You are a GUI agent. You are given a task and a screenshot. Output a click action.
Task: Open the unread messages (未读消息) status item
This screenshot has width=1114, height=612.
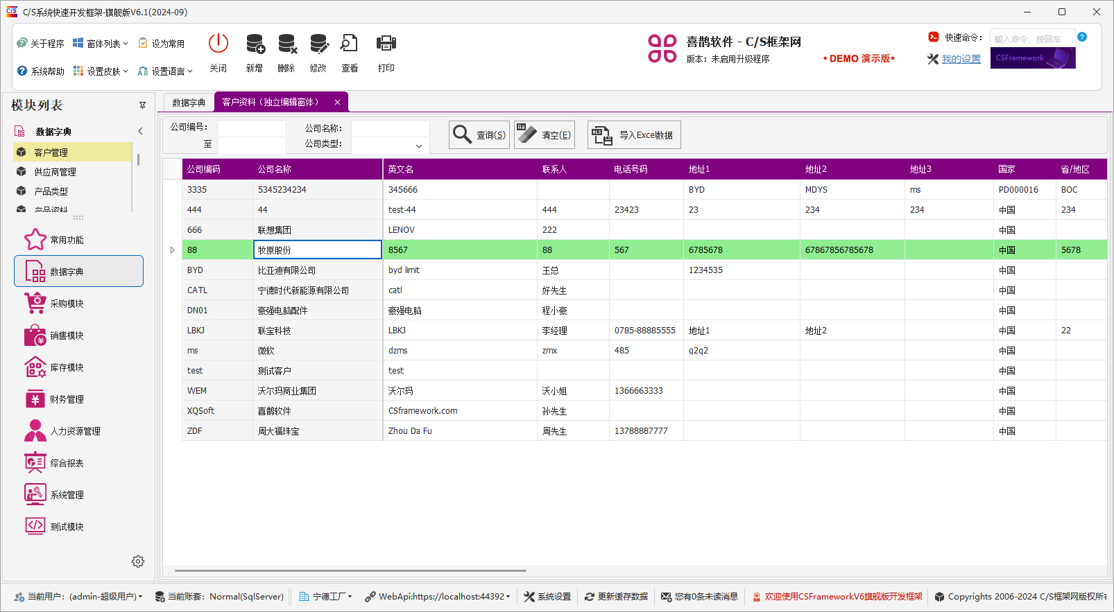coord(699,596)
